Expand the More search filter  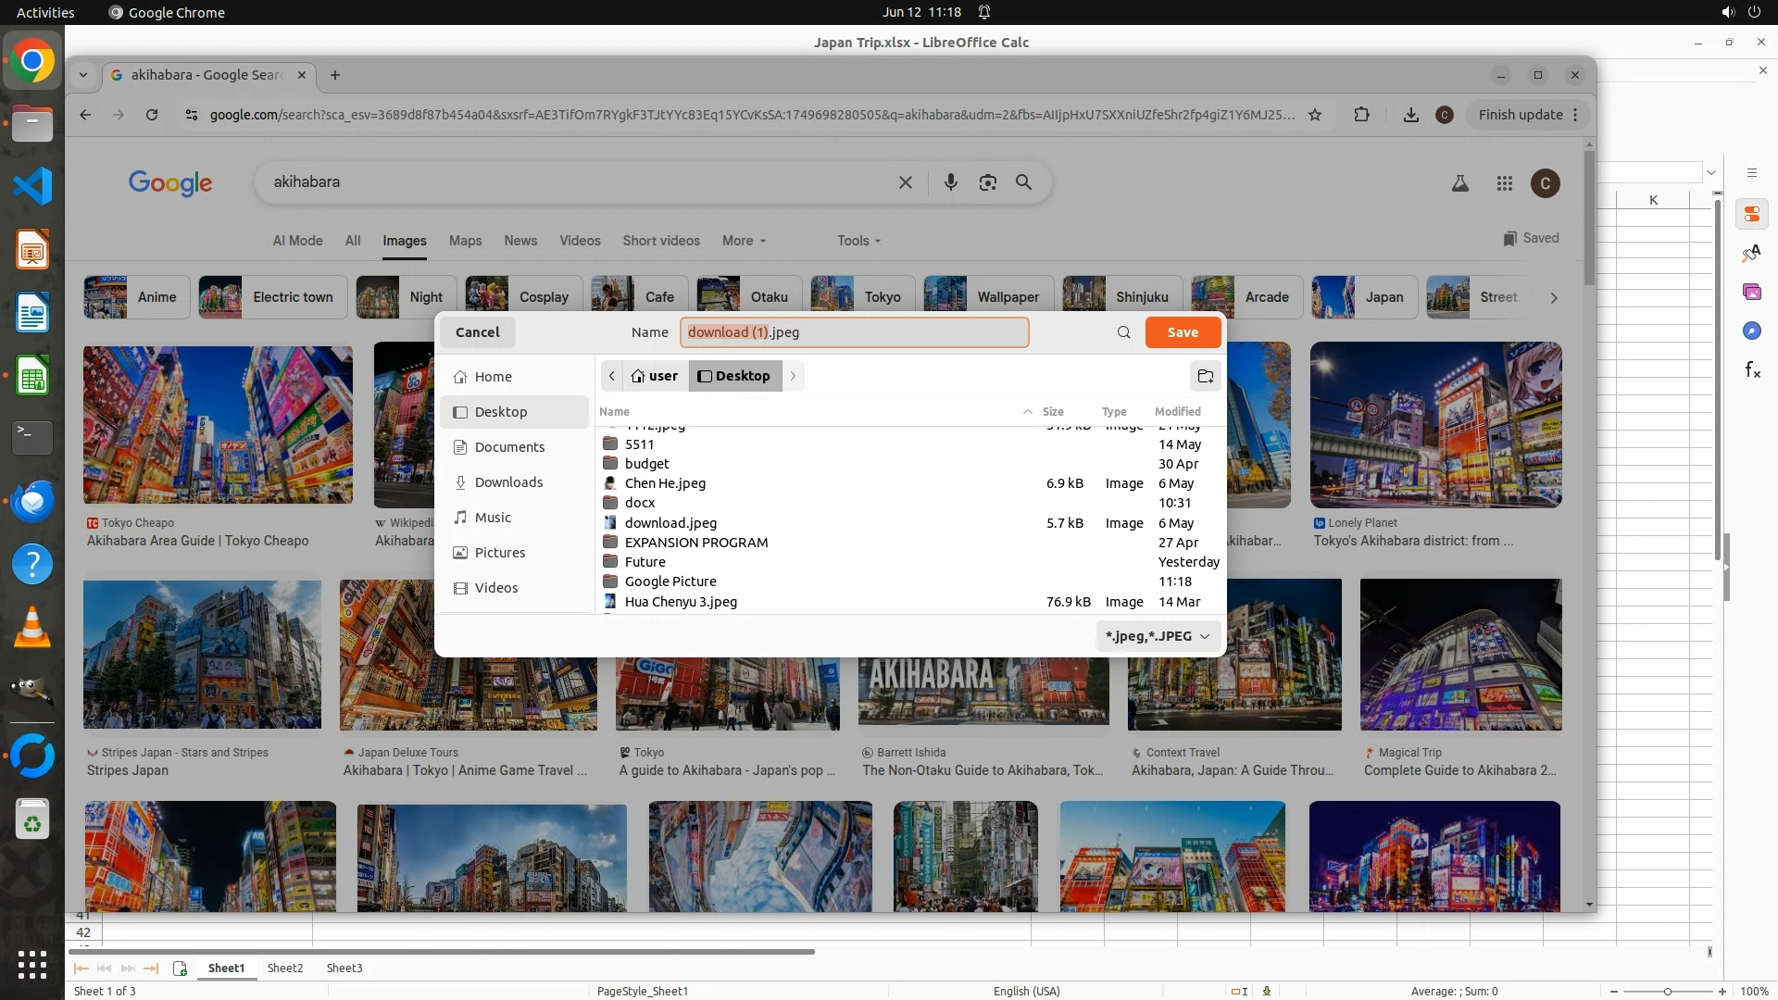(x=744, y=241)
